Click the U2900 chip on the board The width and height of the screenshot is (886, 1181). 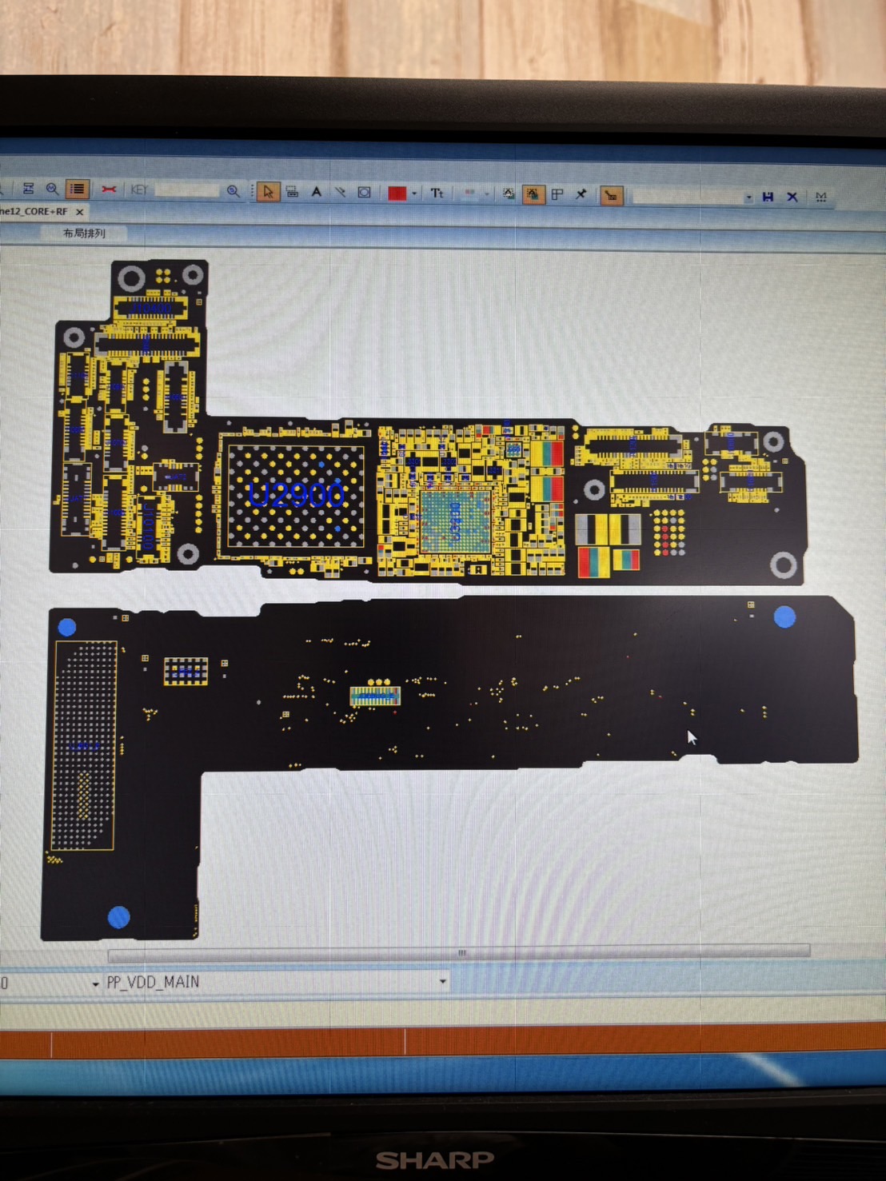click(295, 496)
